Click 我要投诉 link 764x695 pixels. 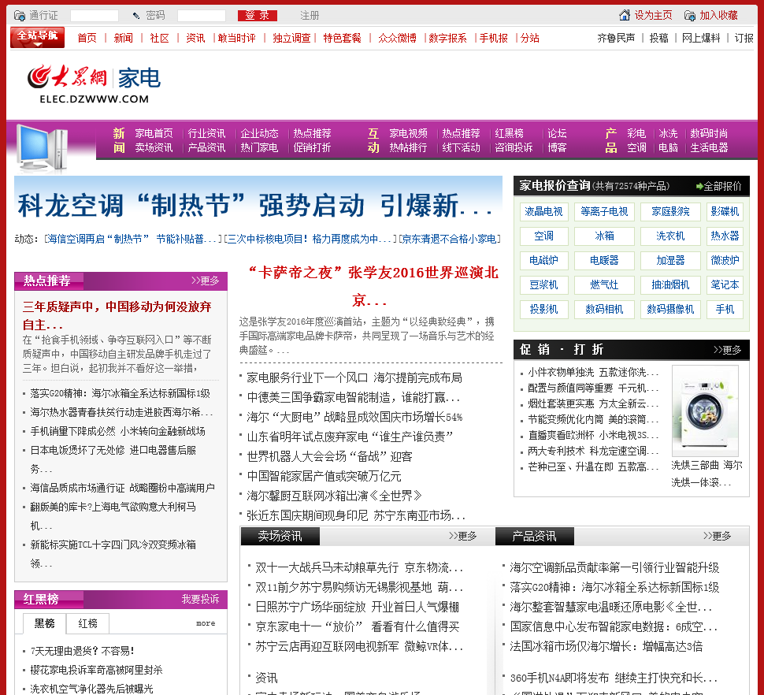201,599
